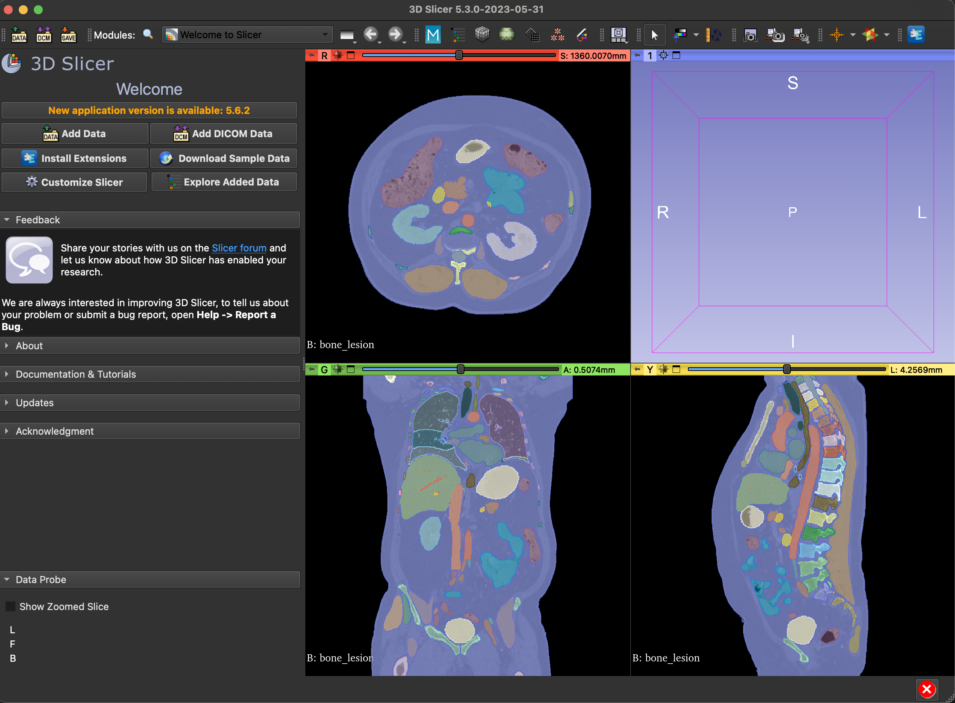The height and width of the screenshot is (703, 955).
Task: Click the 3D view pin icon
Action: tap(637, 55)
